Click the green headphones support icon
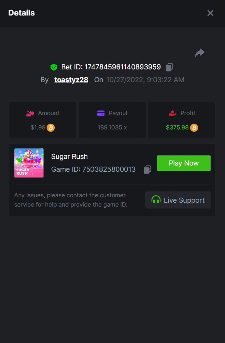Image resolution: width=225 pixels, height=343 pixels. coord(156,200)
